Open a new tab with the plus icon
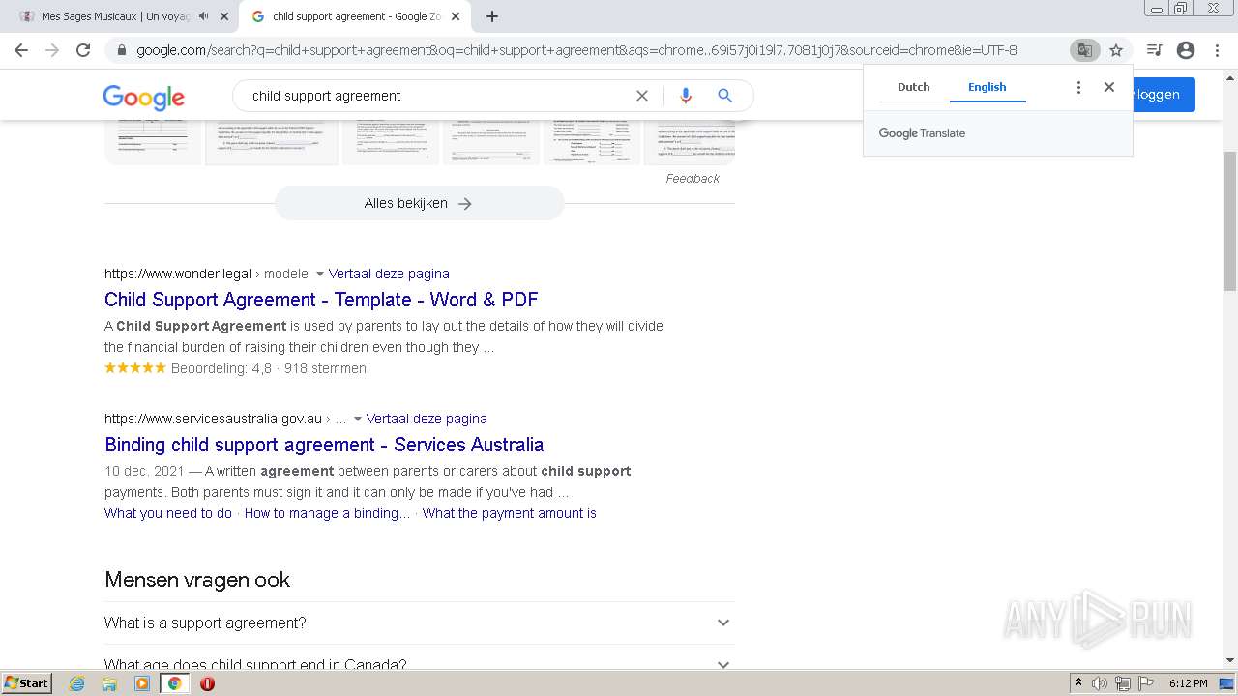 point(492,16)
